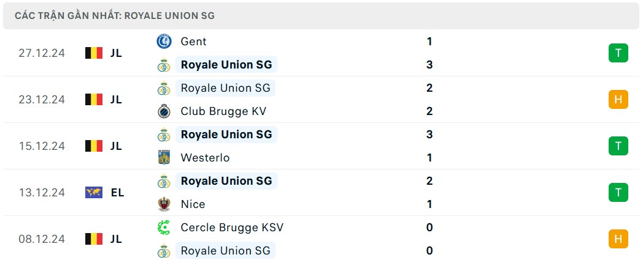This screenshot has height=260, width=643.
Task: Open the Gent team link
Action: (193, 42)
